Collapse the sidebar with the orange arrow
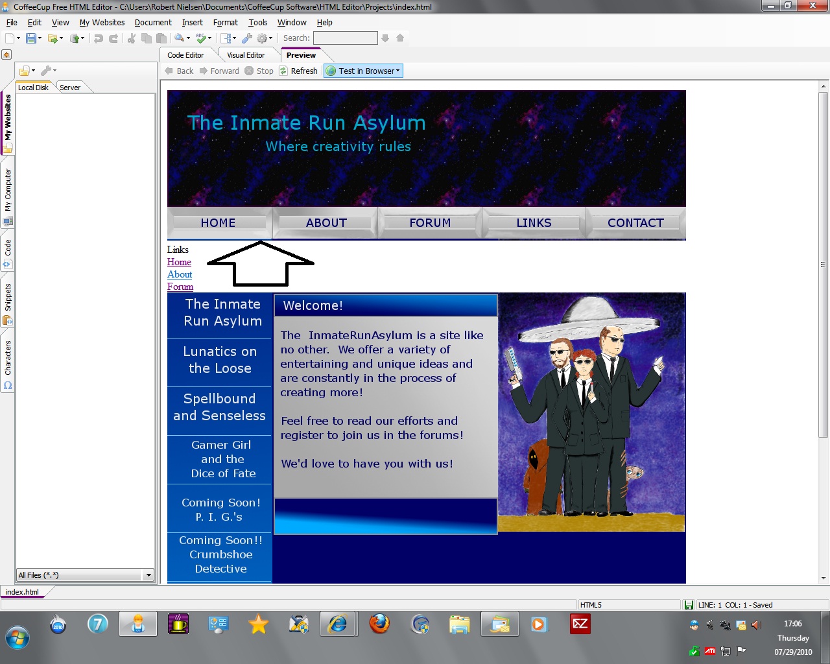Screen dimensions: 830x664 [x=6, y=54]
